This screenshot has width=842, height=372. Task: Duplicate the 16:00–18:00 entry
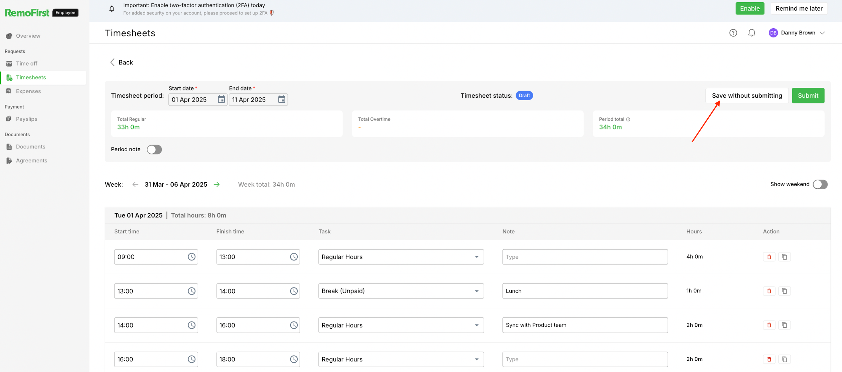click(x=784, y=359)
